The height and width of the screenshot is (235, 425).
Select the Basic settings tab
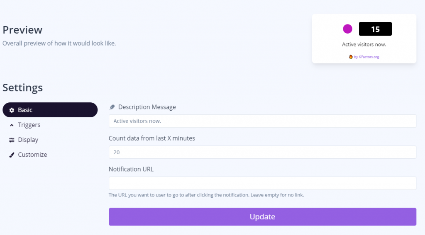click(x=50, y=110)
